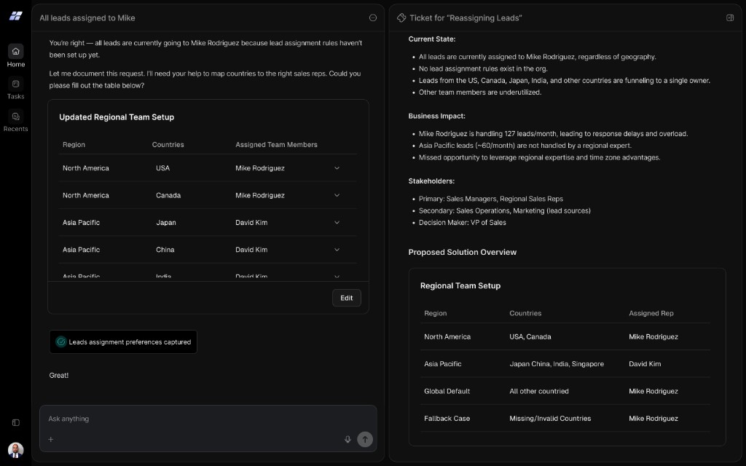Open the user profile avatar
This screenshot has height=466, width=746.
(16, 450)
